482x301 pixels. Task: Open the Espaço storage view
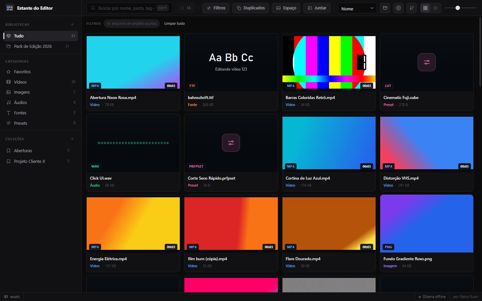(x=286, y=8)
